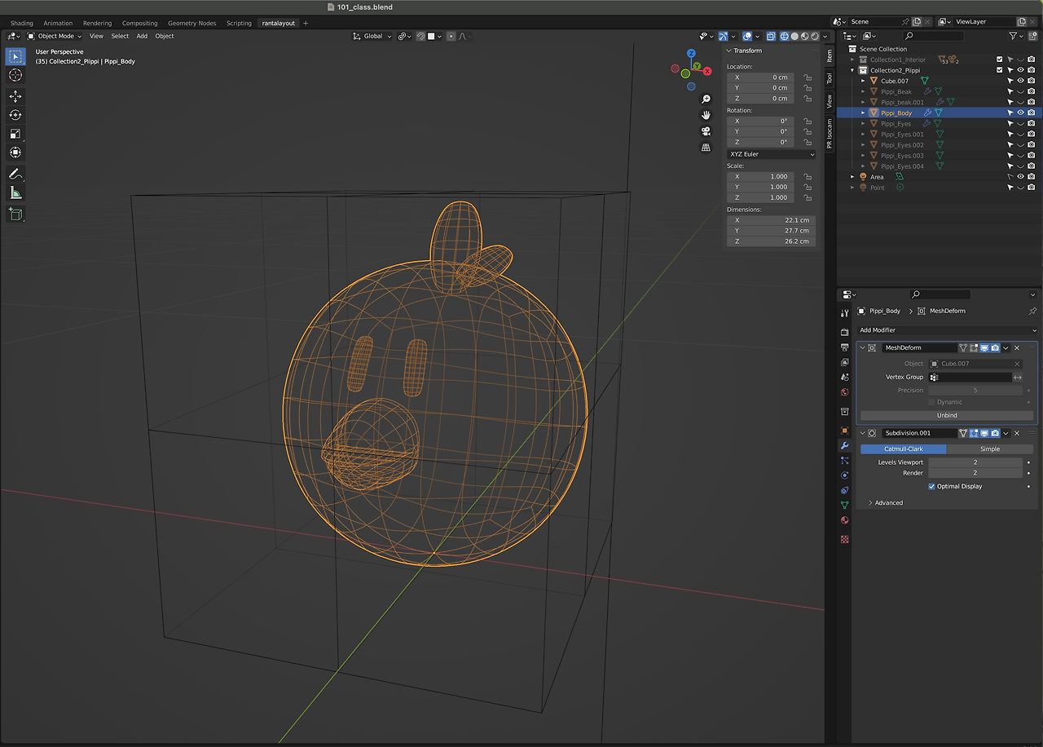Viewport: 1043px width, 747px height.
Task: Select the Rotate tool
Action: tap(15, 115)
